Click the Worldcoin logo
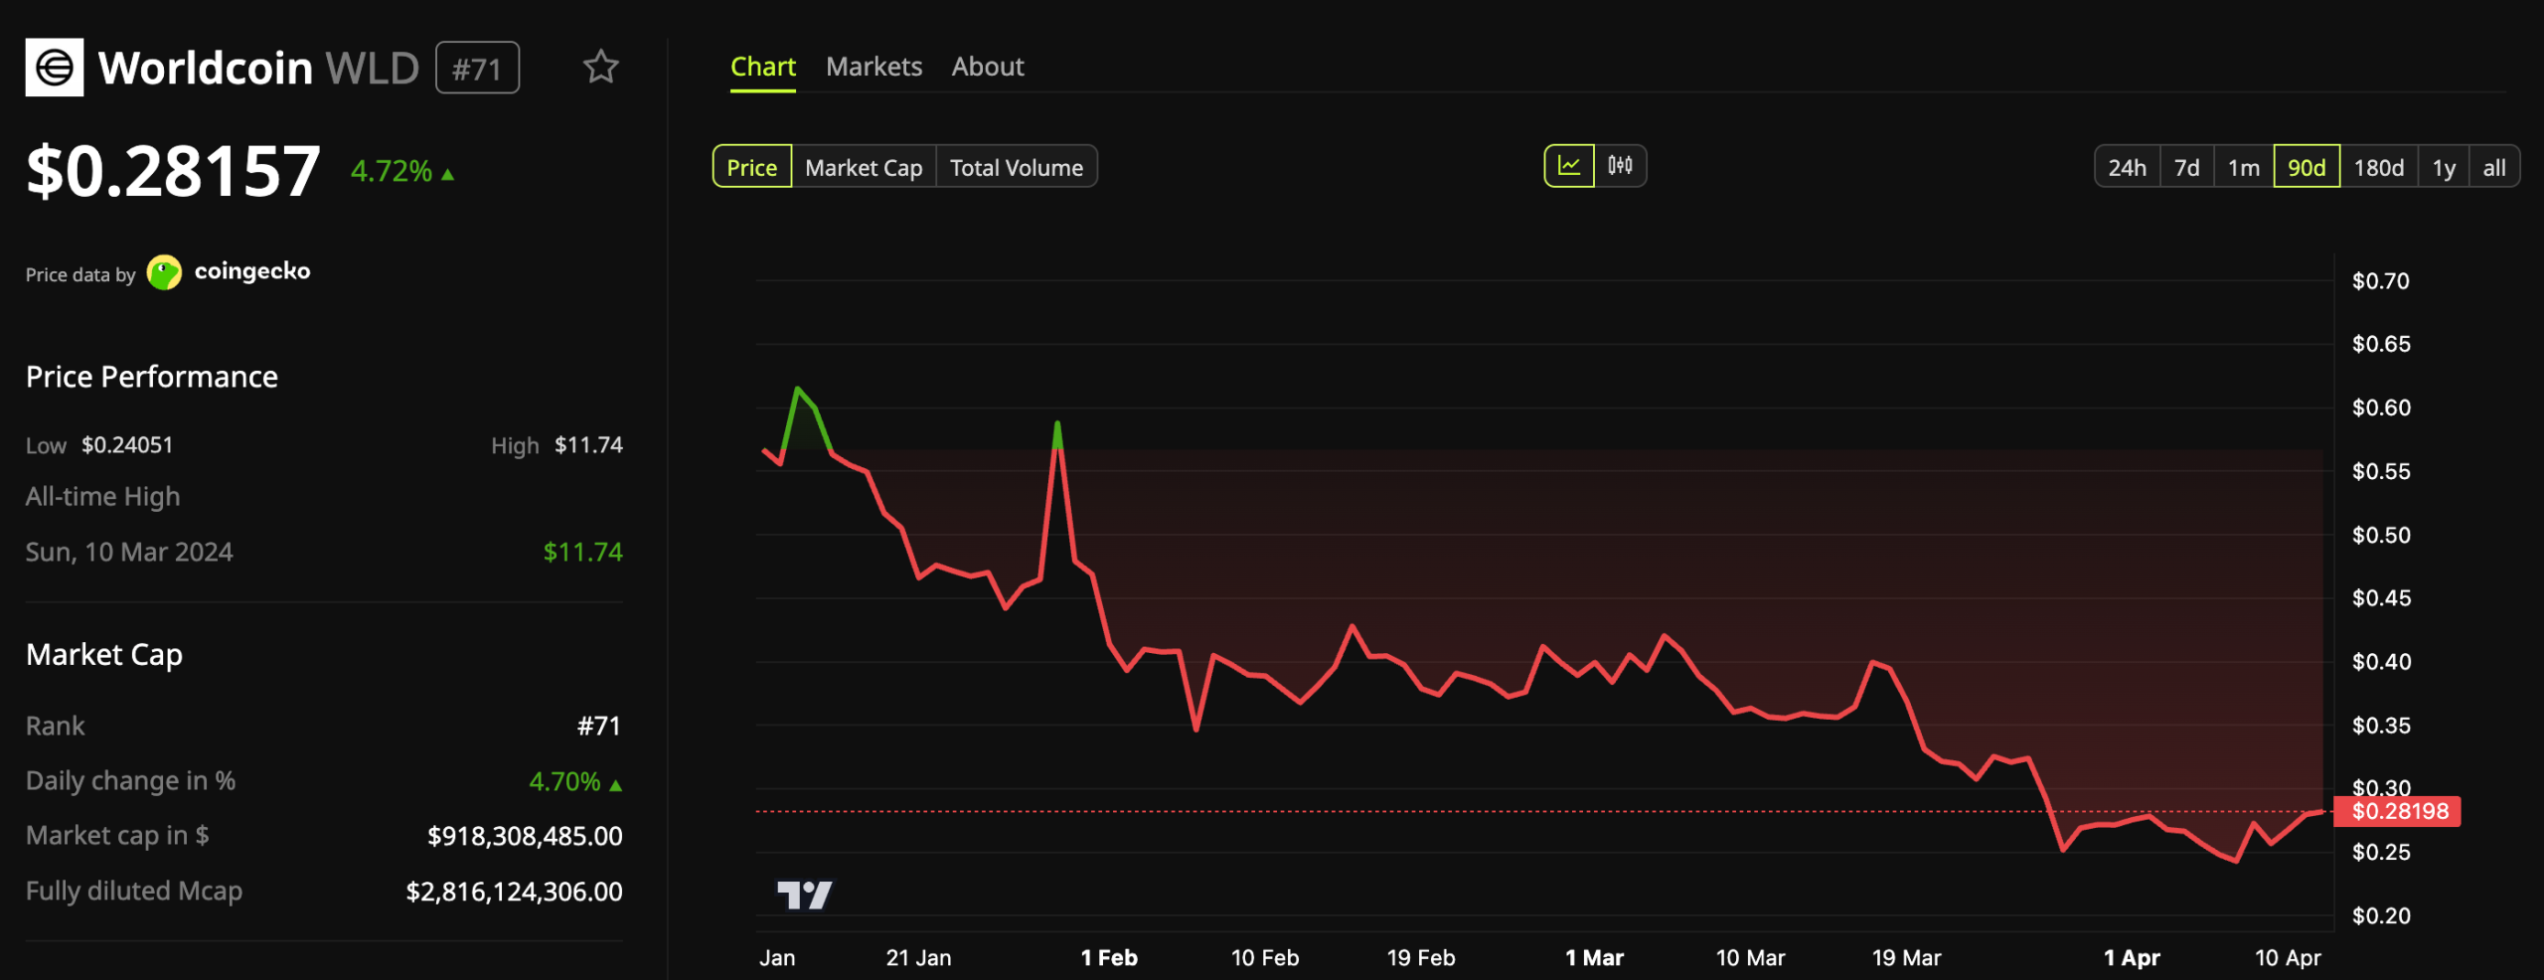 [55, 67]
